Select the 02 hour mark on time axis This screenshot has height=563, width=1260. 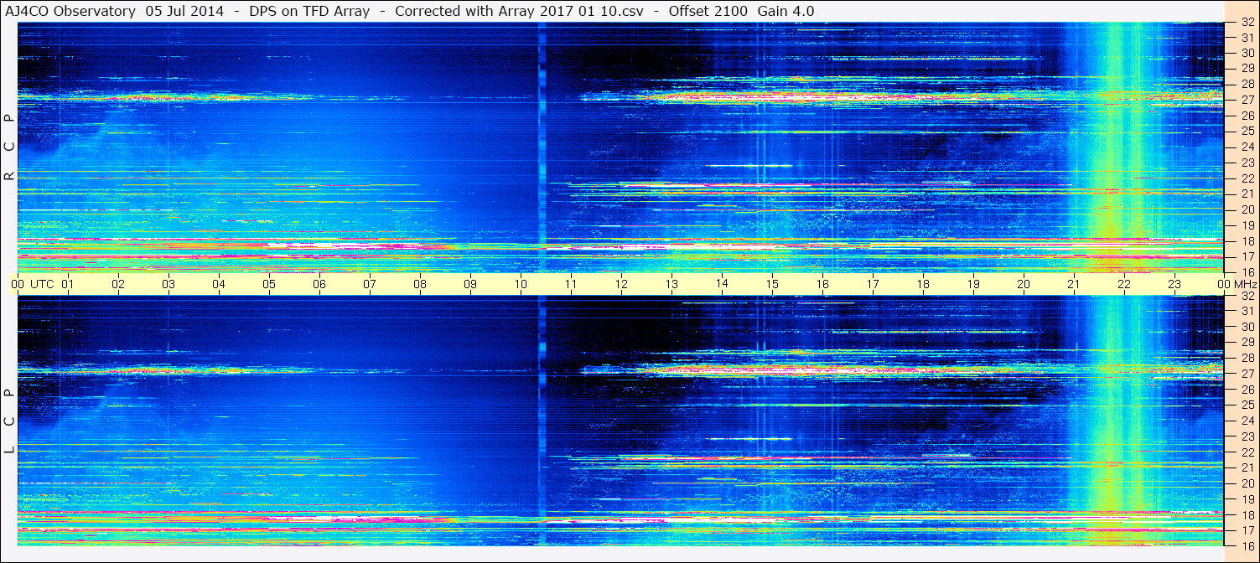point(118,284)
